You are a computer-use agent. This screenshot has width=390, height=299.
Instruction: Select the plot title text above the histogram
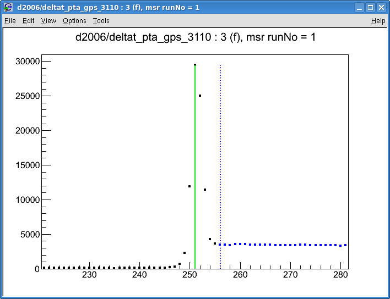pyautogui.click(x=195, y=37)
